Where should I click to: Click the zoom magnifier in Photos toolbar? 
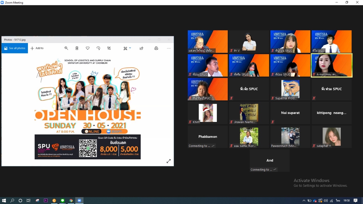click(66, 48)
